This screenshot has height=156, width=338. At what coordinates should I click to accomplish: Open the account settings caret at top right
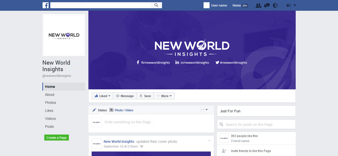pos(295,5)
